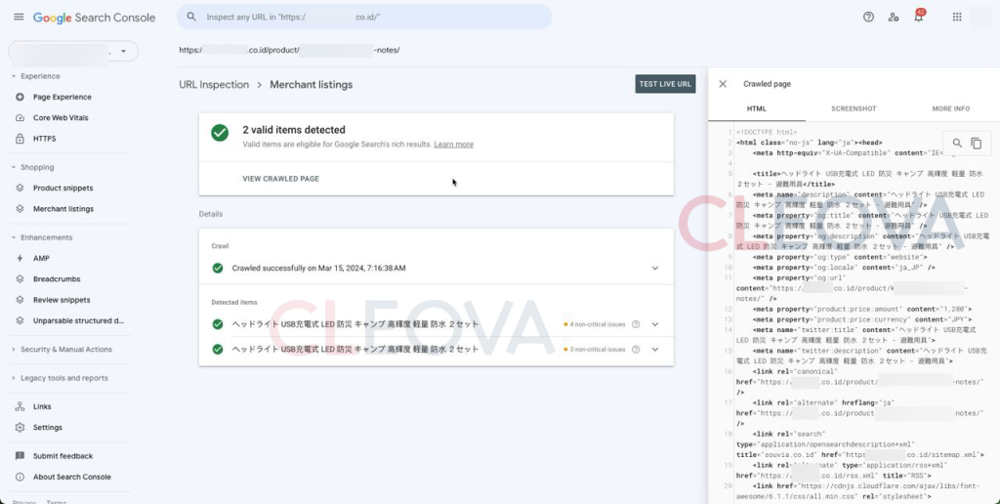
Task: Expand the Crawled successfully row chevron
Action: pyautogui.click(x=655, y=268)
